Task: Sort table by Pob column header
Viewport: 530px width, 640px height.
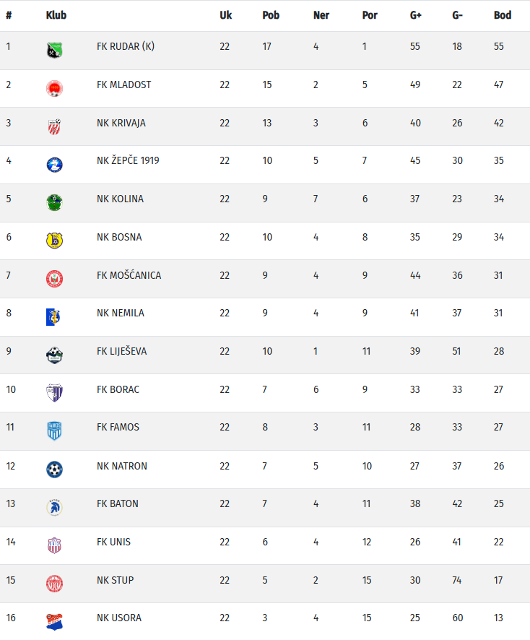Action: click(271, 15)
